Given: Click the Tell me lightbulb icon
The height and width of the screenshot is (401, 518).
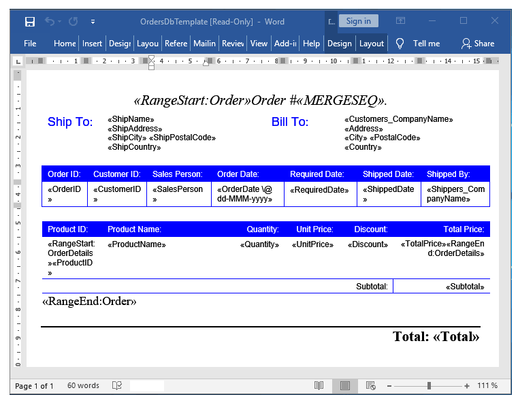Looking at the screenshot, I should tap(400, 44).
